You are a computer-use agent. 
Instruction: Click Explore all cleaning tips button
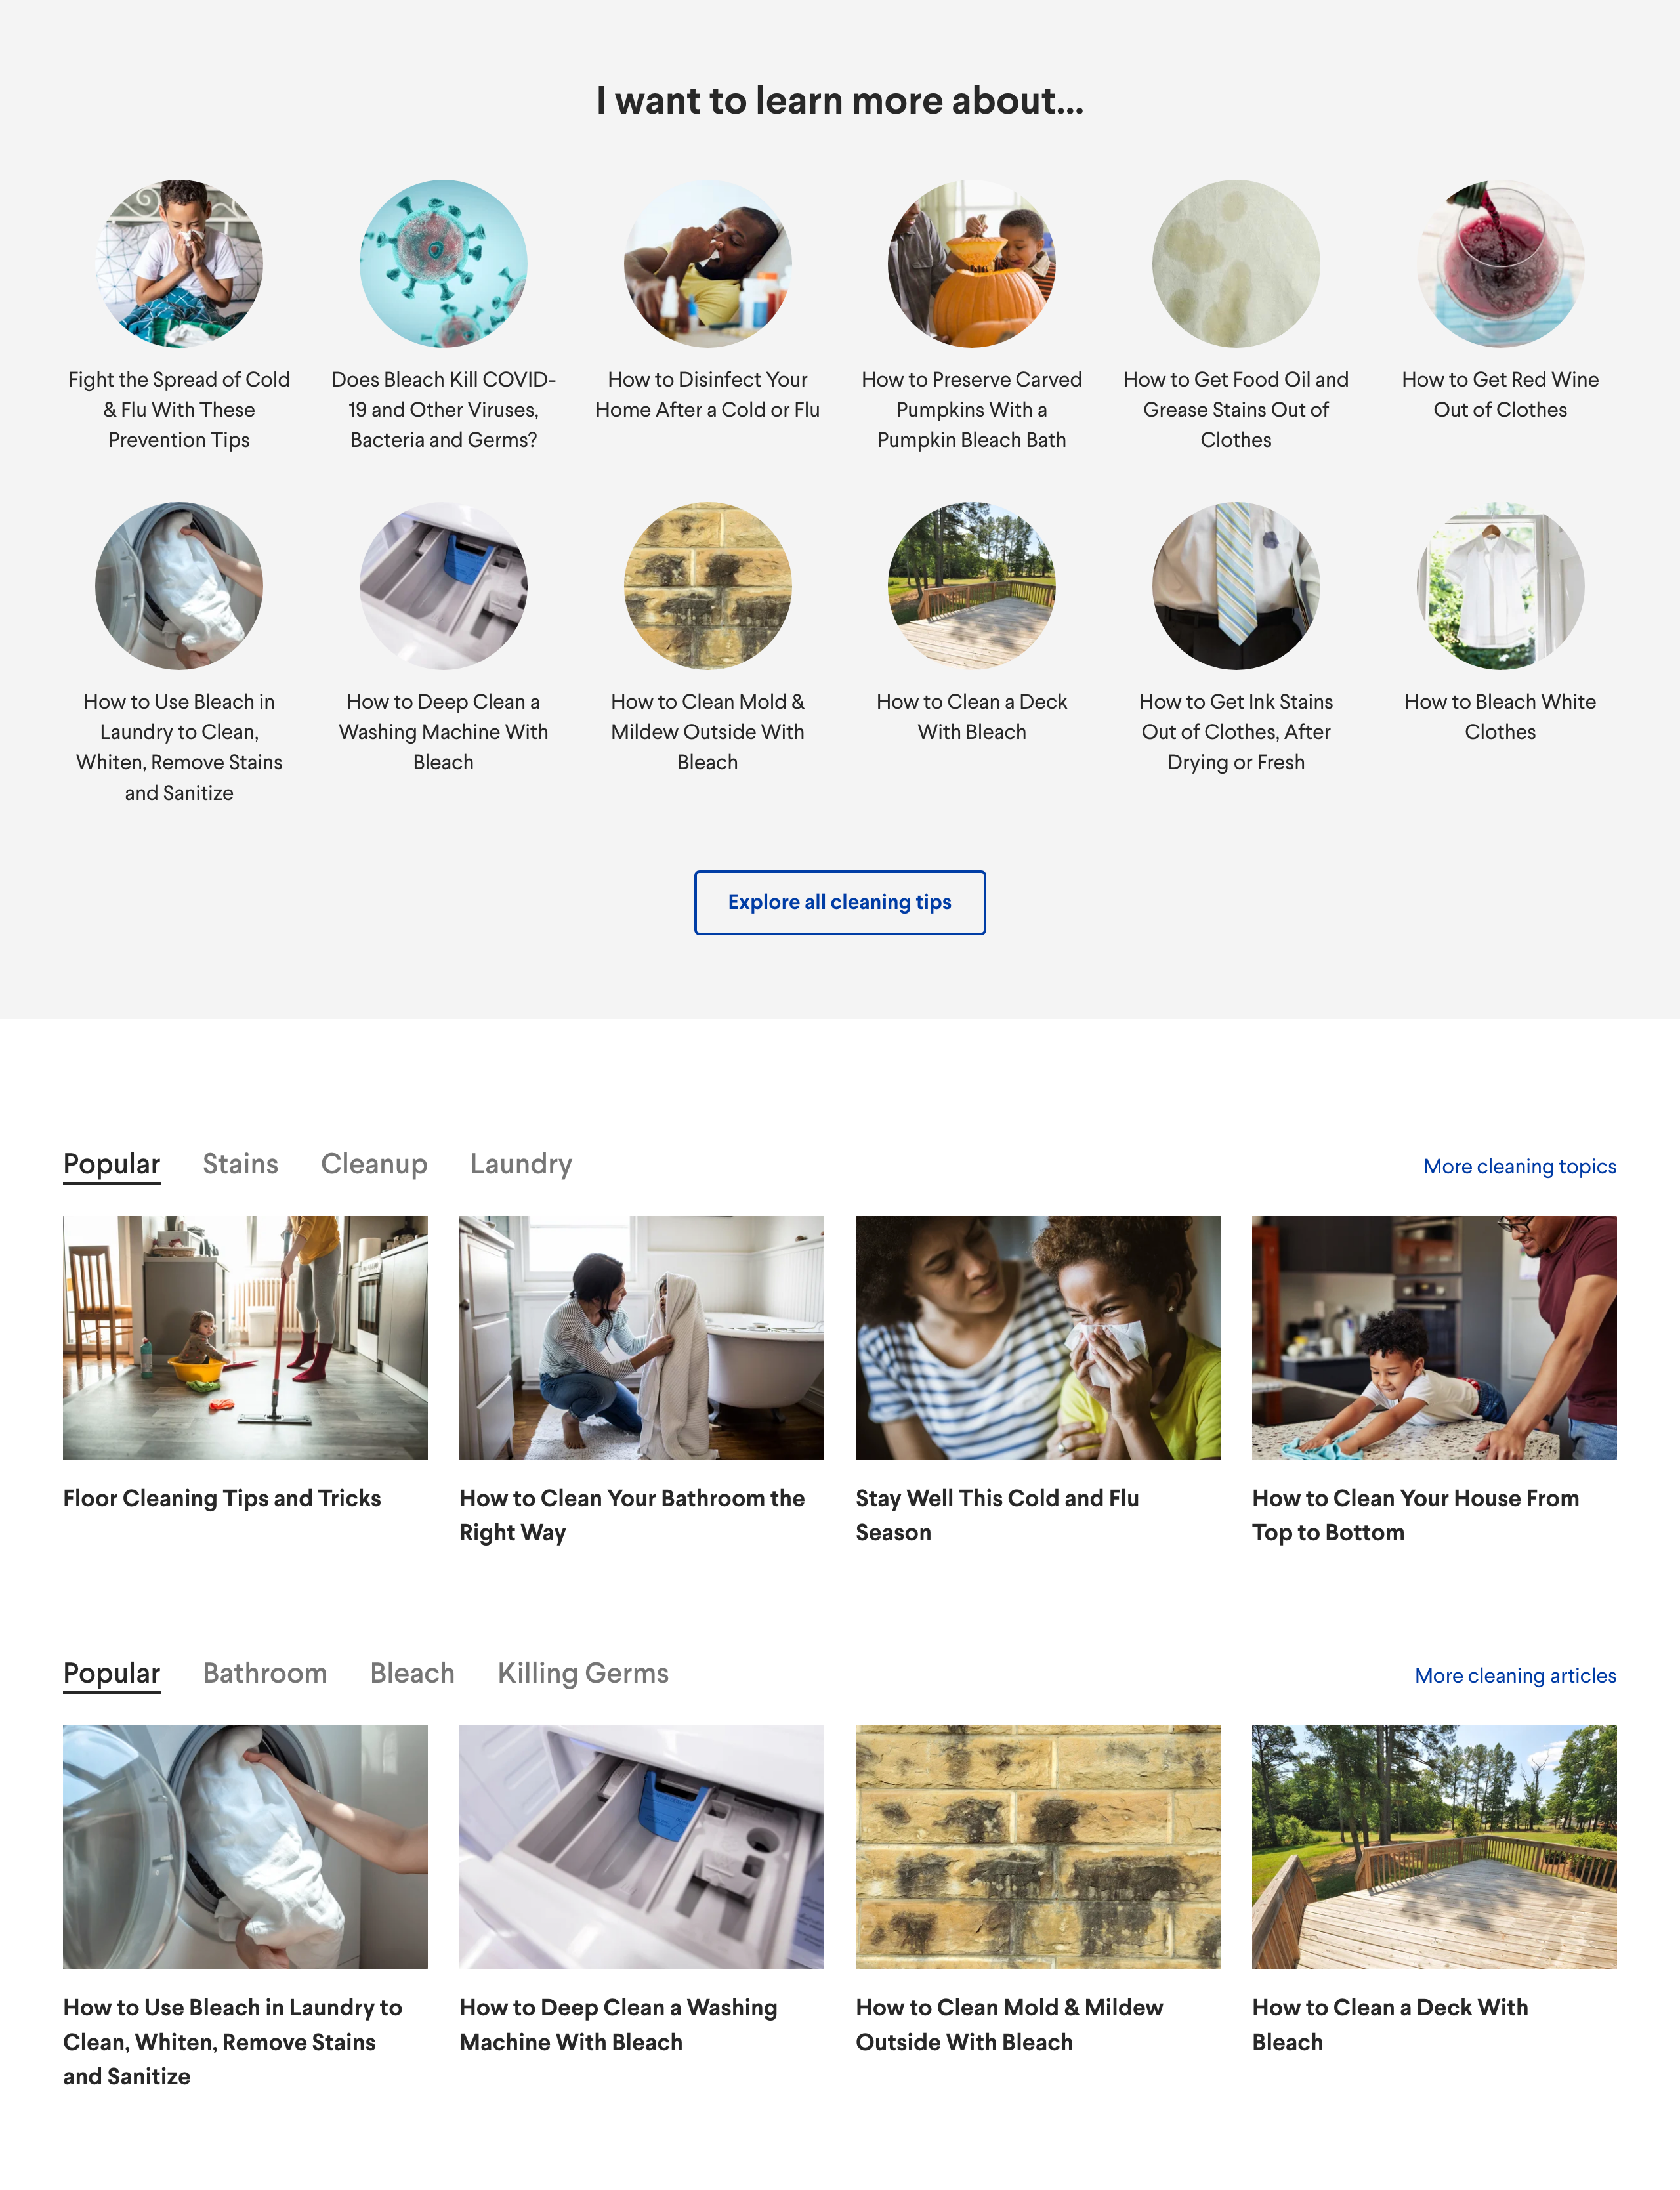click(x=840, y=902)
